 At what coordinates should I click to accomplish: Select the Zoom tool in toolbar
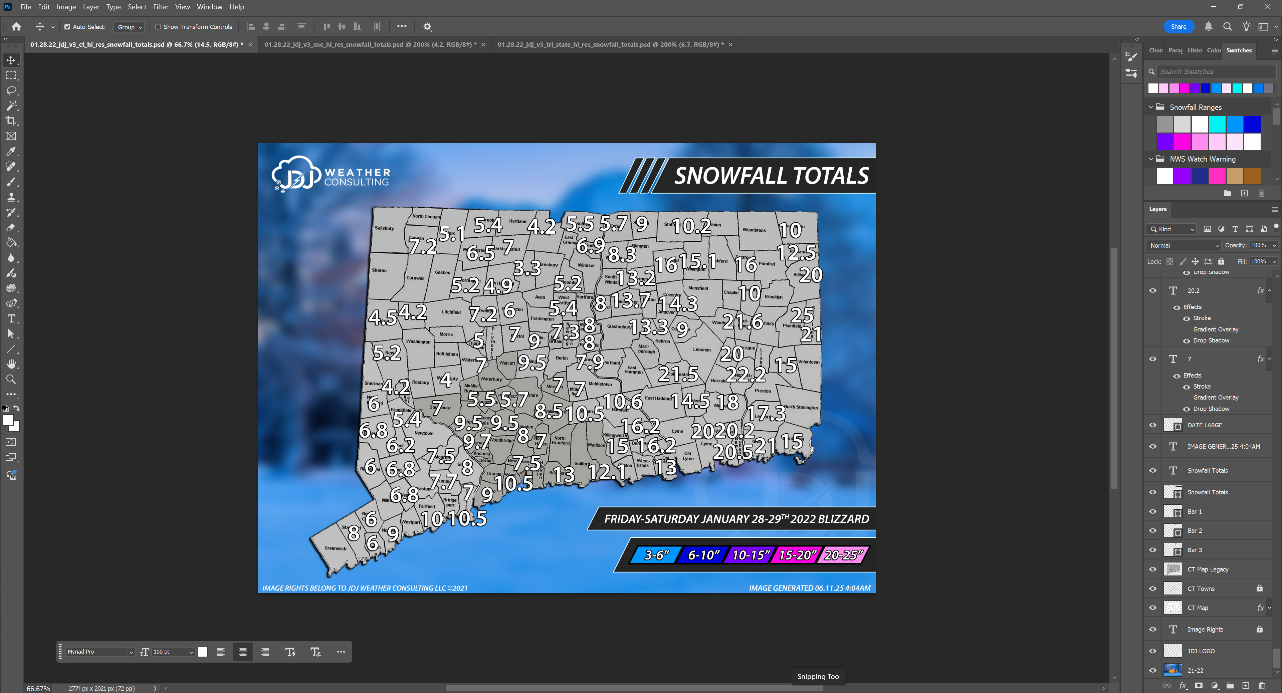(x=11, y=379)
